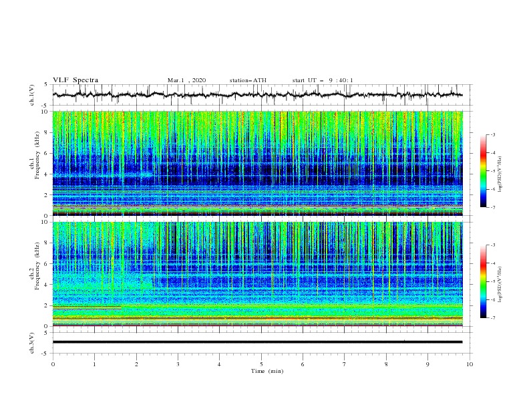The width and height of the screenshot is (529, 409).
Task: Click the time axis '10' label at the axis end
Action: (x=470, y=364)
